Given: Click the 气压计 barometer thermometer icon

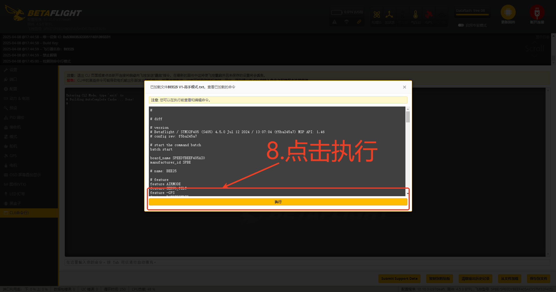Looking at the screenshot, I should coord(416,16).
